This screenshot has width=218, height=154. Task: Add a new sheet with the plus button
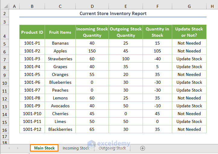pos(143,148)
